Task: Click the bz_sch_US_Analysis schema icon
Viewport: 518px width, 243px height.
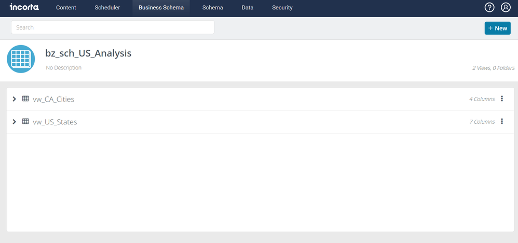Action: pyautogui.click(x=21, y=59)
